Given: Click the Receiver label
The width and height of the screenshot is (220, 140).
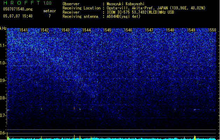Looking at the screenshot, I should tap(71, 12).
